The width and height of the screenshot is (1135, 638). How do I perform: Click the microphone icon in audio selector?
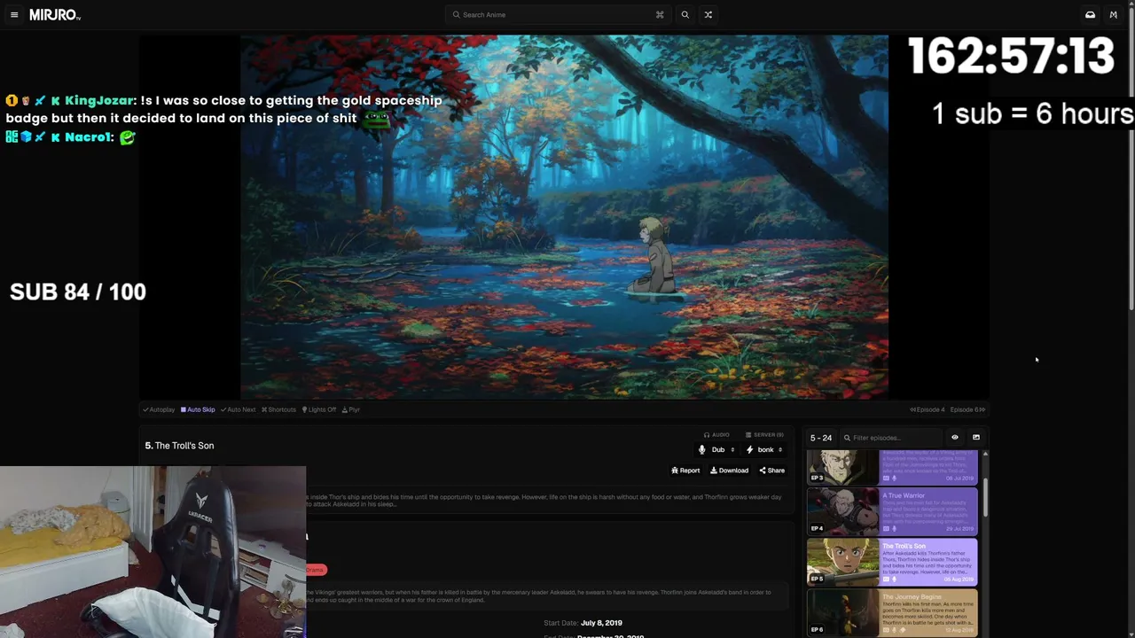[x=702, y=450]
